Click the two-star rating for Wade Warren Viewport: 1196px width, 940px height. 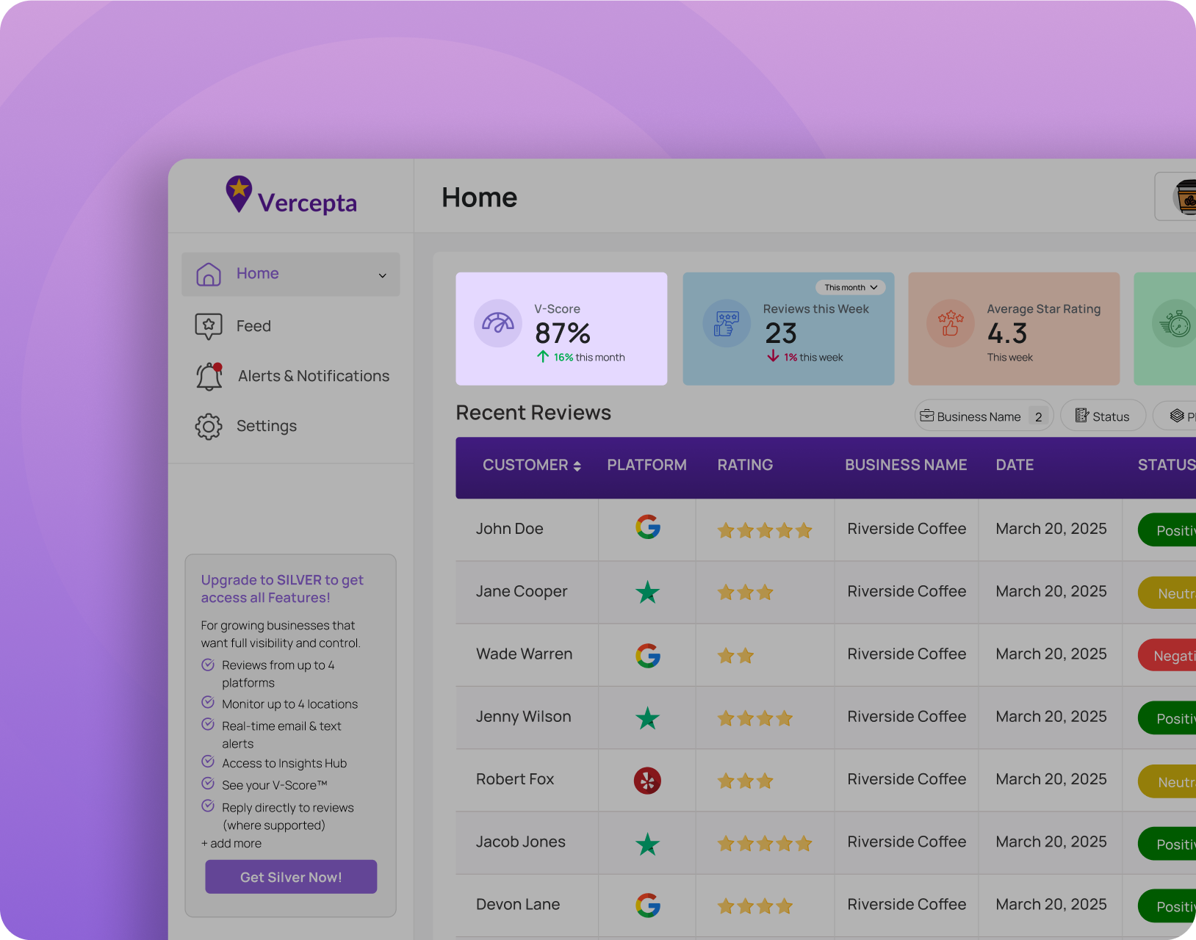(735, 655)
